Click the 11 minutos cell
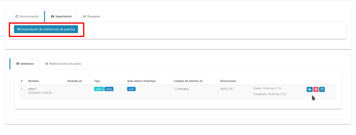The image size is (356, 135). pos(181,89)
